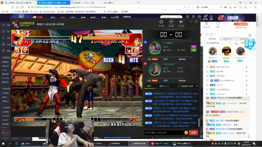The image size is (262, 147).
Task: Open the 哔哩哔哩 bookmark
Action: 94,12
